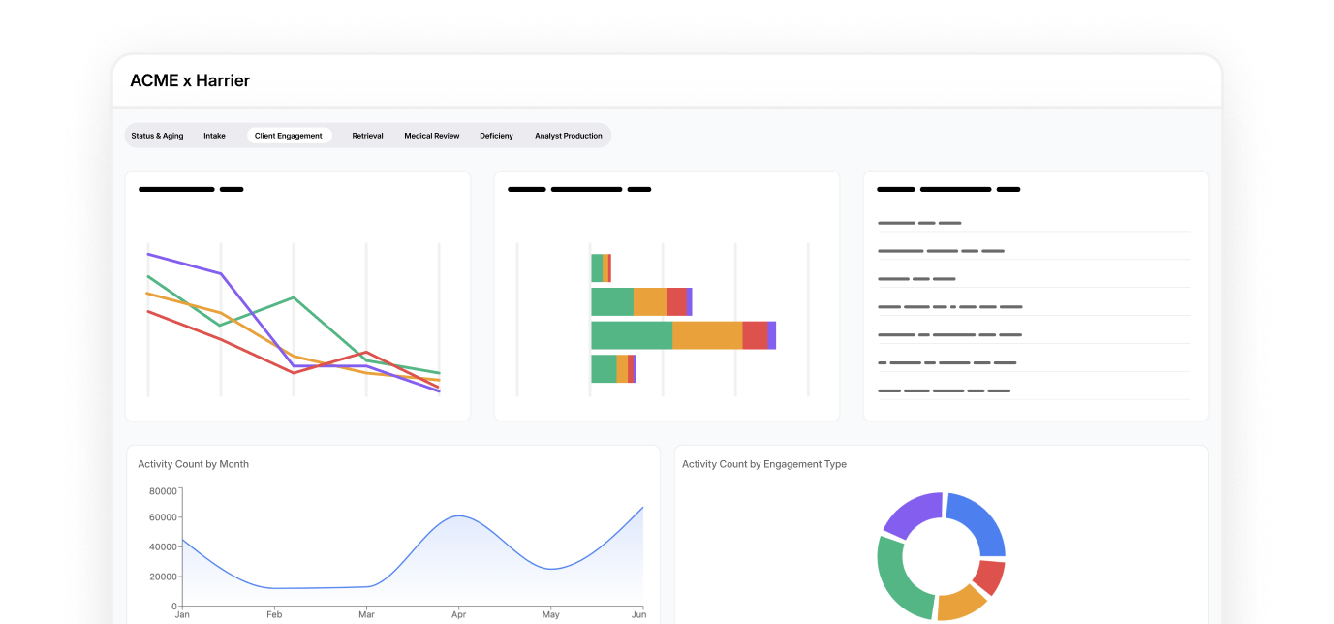Click the 40000 y-axis label
The width and height of the screenshot is (1334, 624).
[163, 547]
